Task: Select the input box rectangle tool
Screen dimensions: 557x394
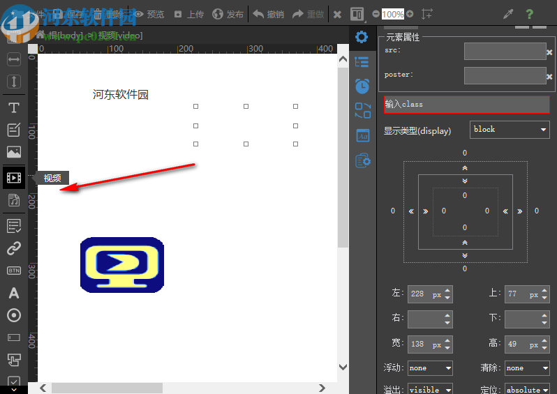Action: click(x=14, y=338)
